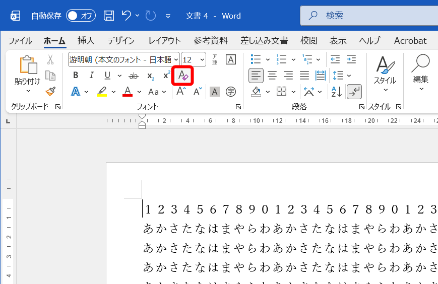Toggle Subscript formatting
This screenshot has width=438, height=284.
point(151,76)
